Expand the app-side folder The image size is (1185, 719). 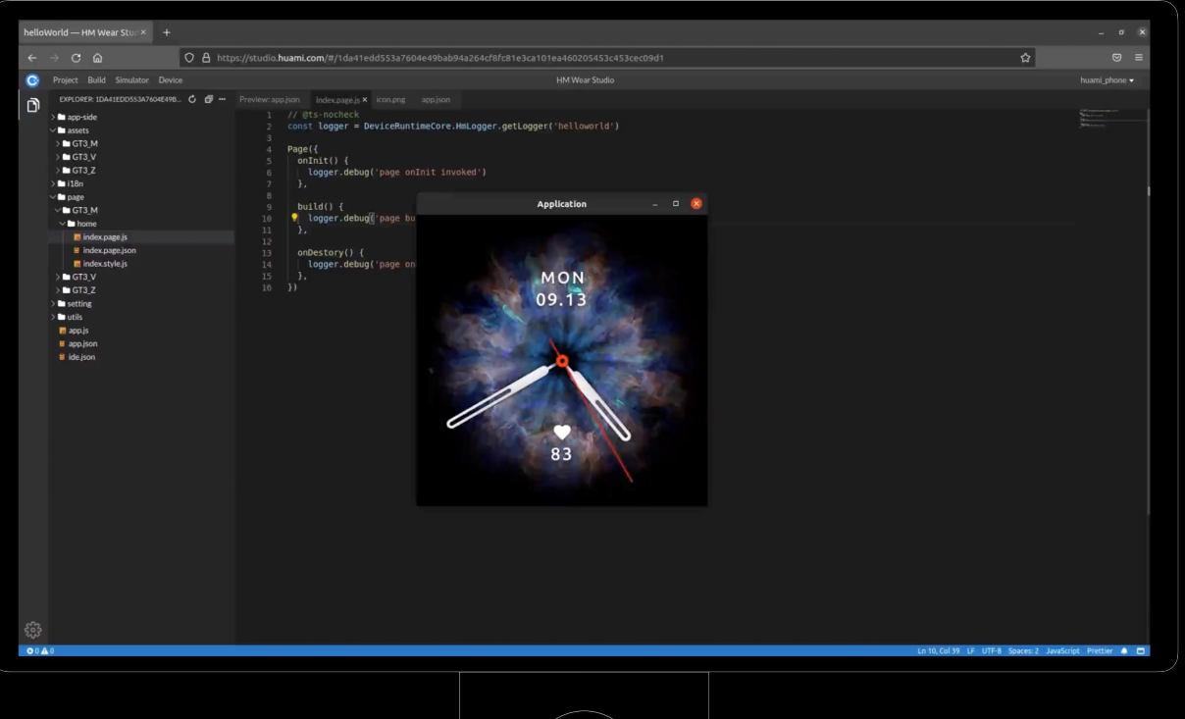(x=81, y=117)
